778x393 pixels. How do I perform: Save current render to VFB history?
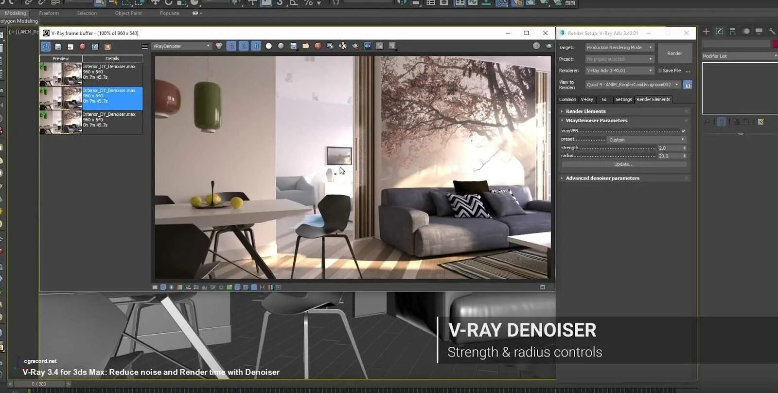tap(58, 47)
